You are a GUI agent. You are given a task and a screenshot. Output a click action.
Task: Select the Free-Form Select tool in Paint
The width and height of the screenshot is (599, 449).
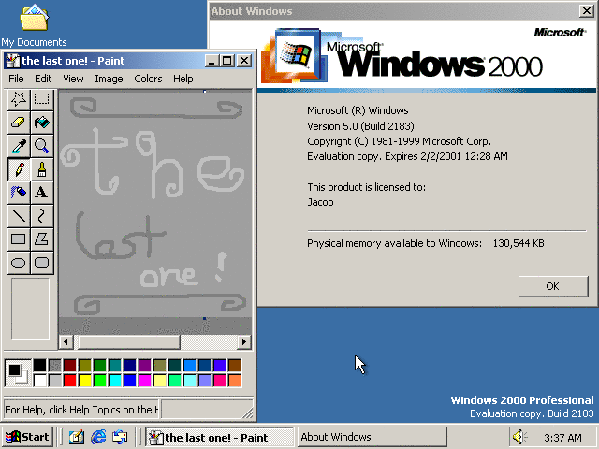(x=19, y=99)
